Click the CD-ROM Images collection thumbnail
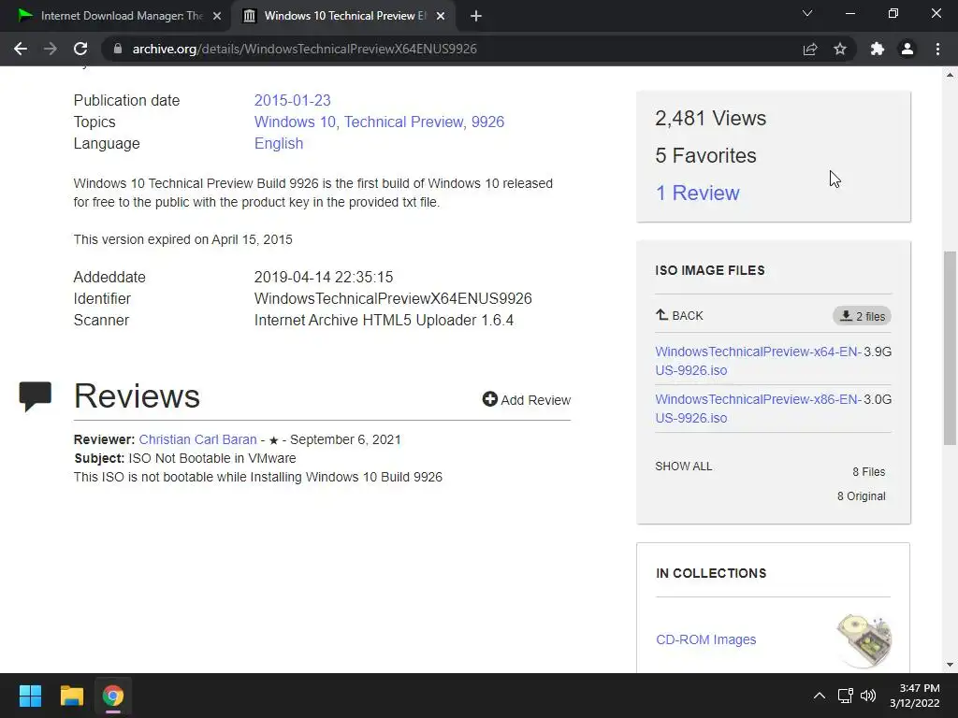 pos(864,640)
